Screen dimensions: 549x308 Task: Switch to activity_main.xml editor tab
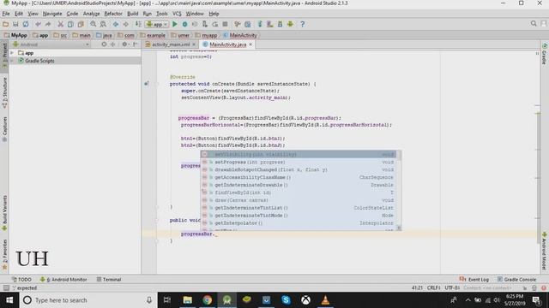(171, 44)
